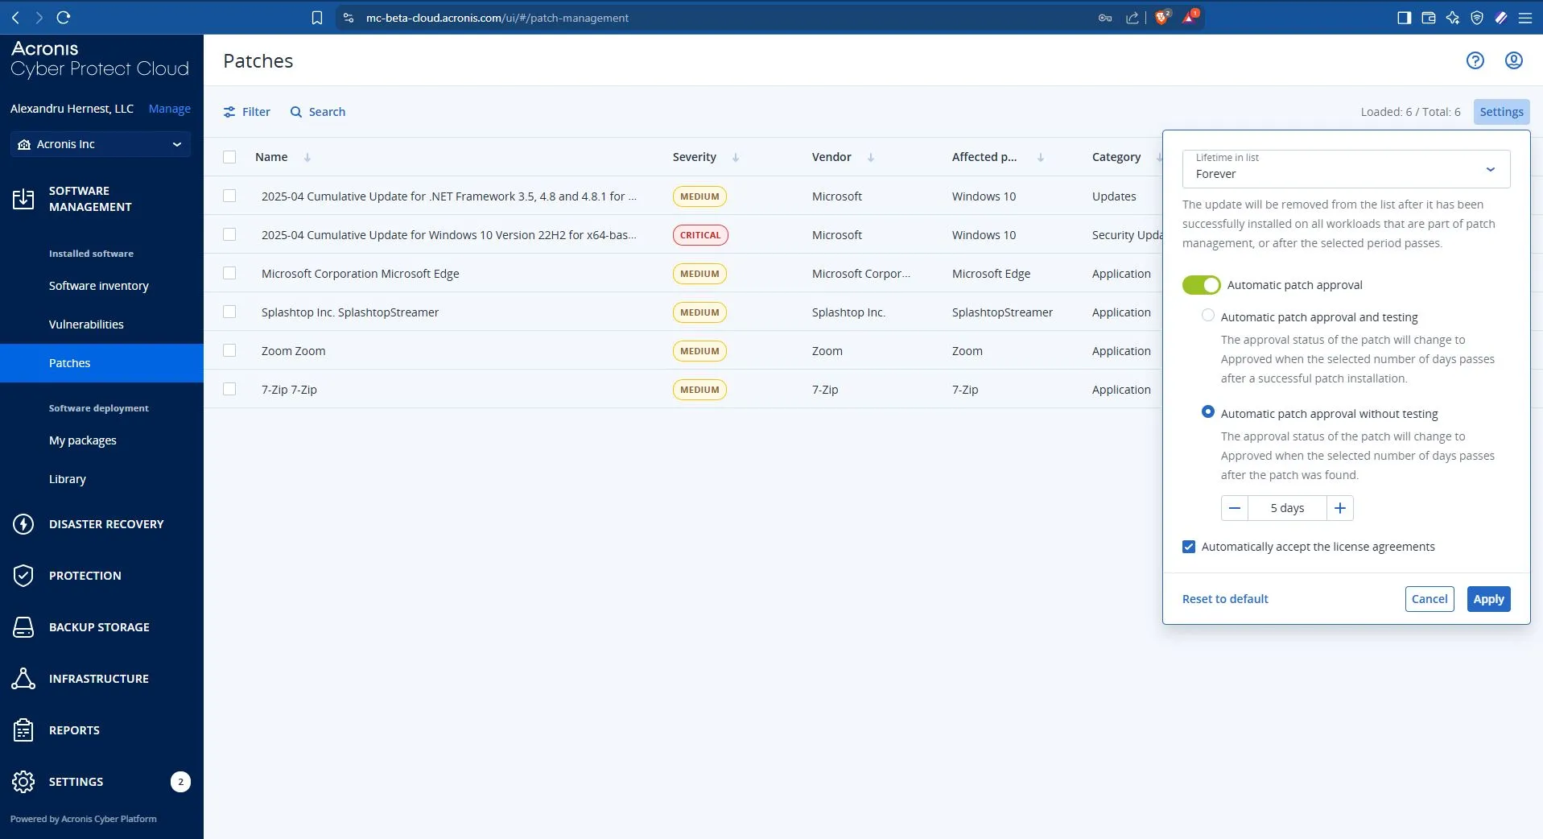Open the help question mark icon
This screenshot has height=839, width=1543.
tap(1475, 60)
